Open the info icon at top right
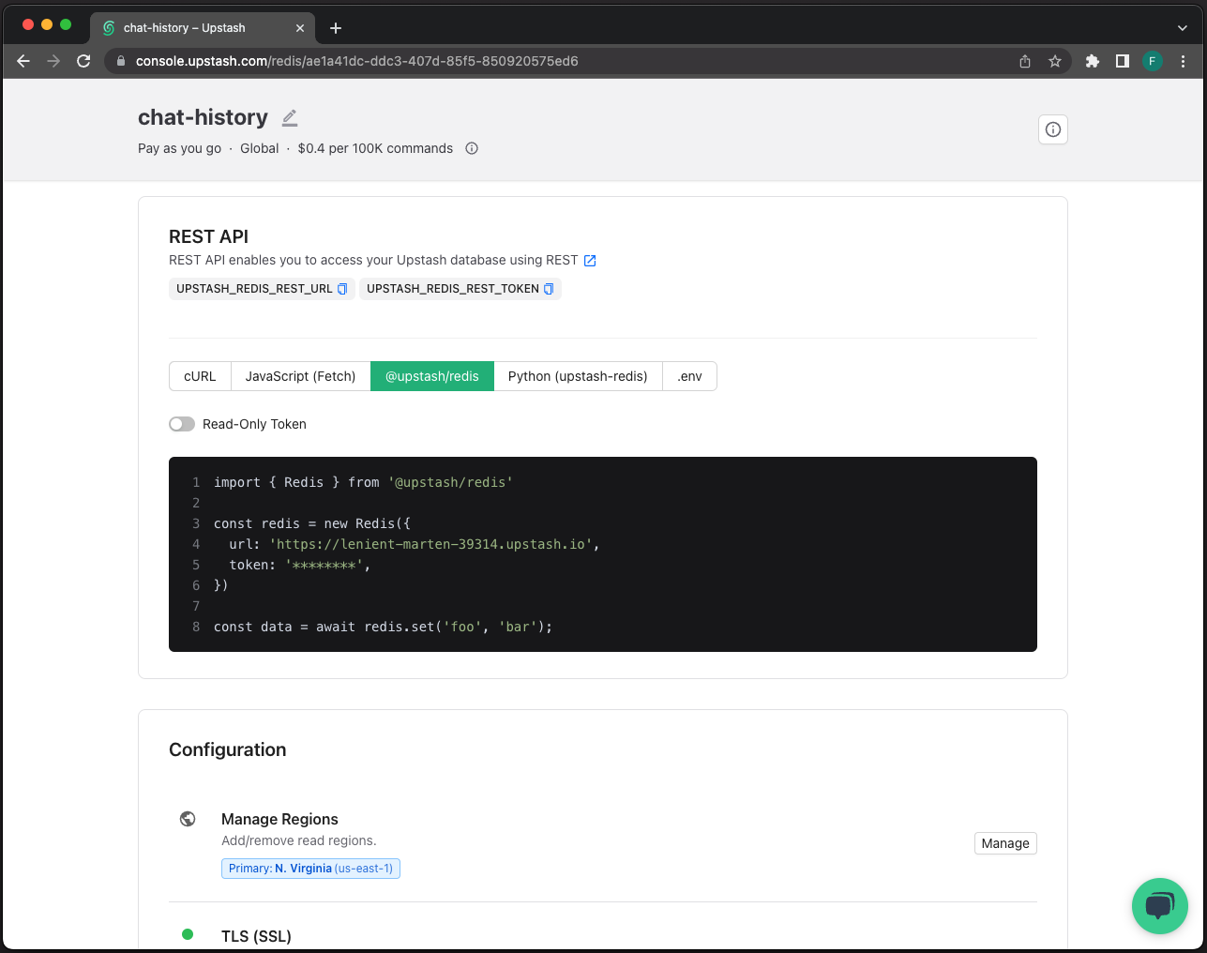The image size is (1207, 953). tap(1052, 129)
